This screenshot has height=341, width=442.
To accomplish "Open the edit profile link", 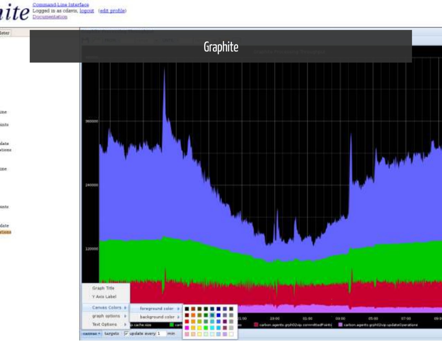I will coord(112,11).
